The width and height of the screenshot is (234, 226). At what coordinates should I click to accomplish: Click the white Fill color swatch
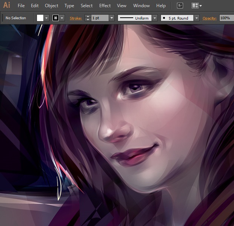[40, 18]
